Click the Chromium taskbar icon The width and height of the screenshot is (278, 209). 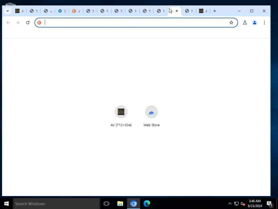click(x=134, y=204)
